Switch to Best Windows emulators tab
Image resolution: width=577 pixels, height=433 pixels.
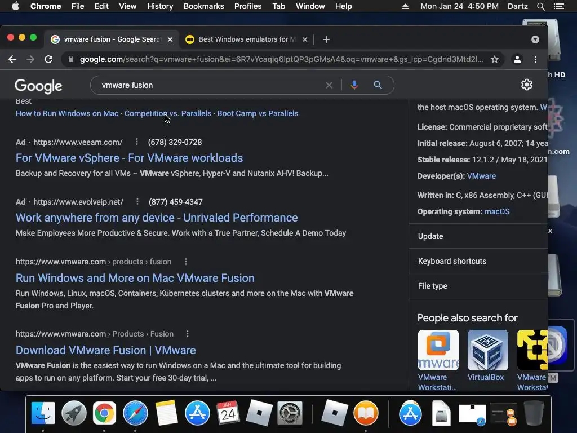[x=247, y=39]
